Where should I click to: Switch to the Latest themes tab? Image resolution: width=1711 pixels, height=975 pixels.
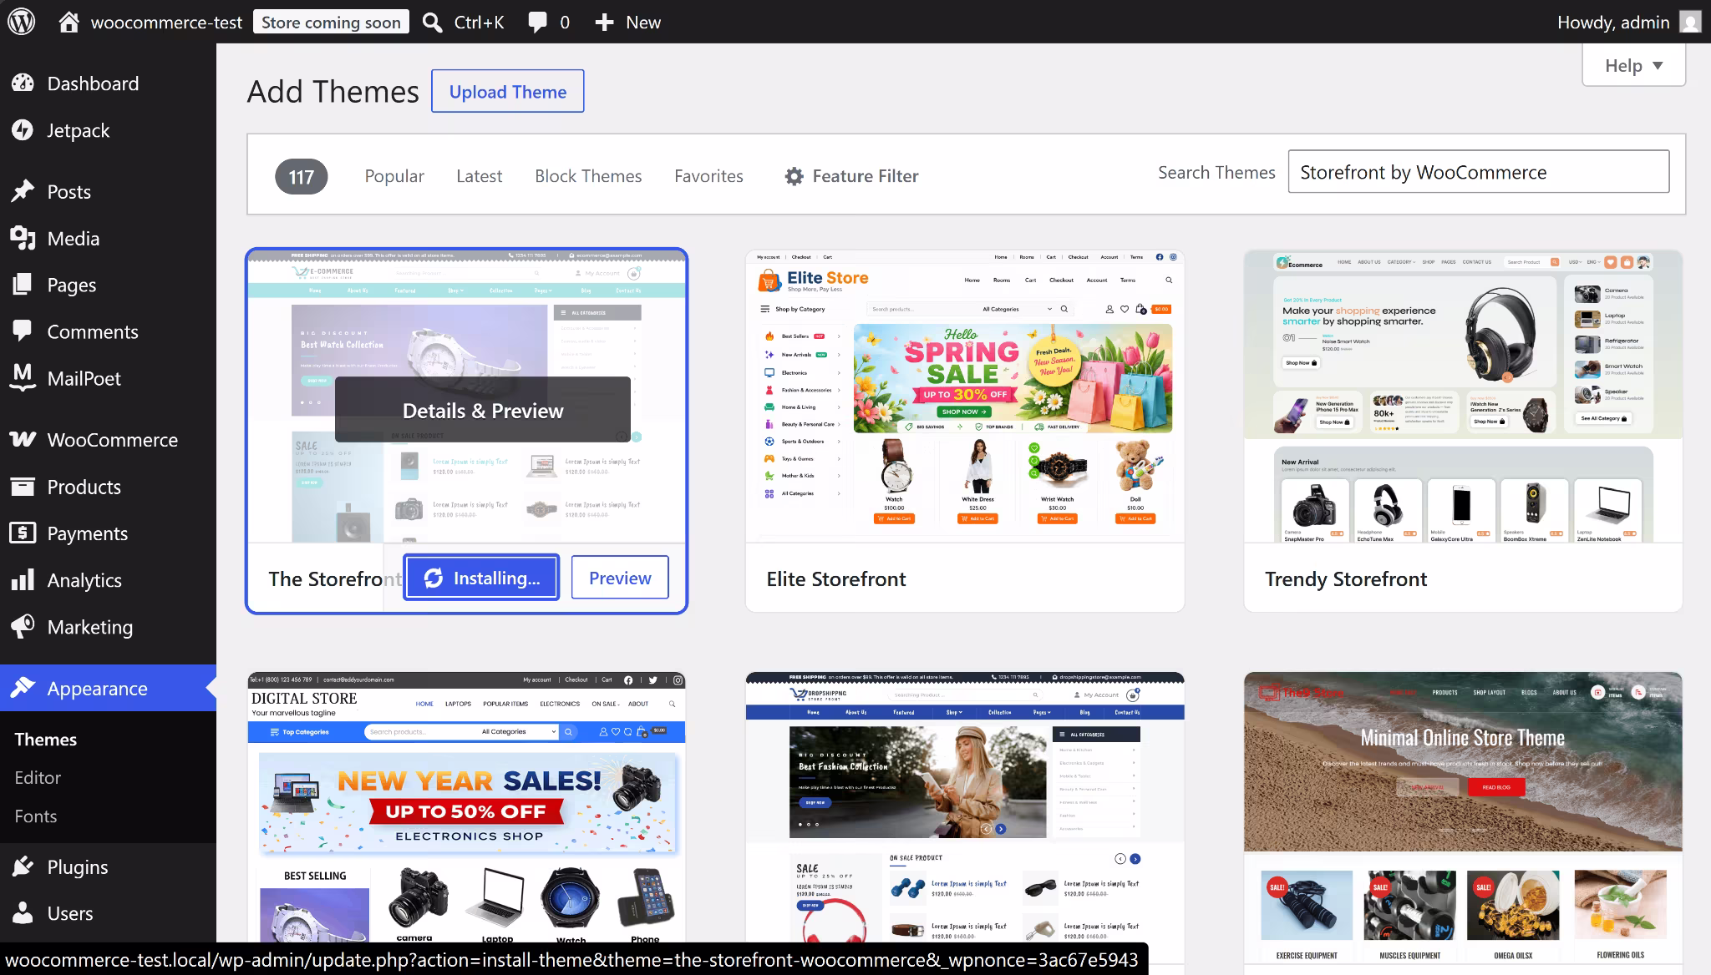coord(479,176)
